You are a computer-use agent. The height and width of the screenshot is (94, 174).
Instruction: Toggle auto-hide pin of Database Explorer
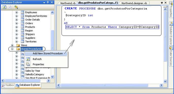click(48, 2)
